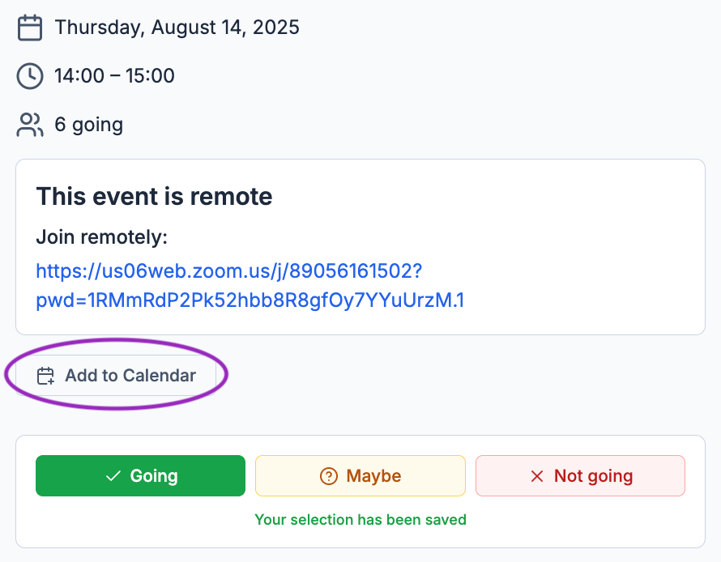Click the X icon on Not going
The height and width of the screenshot is (562, 721).
536,476
